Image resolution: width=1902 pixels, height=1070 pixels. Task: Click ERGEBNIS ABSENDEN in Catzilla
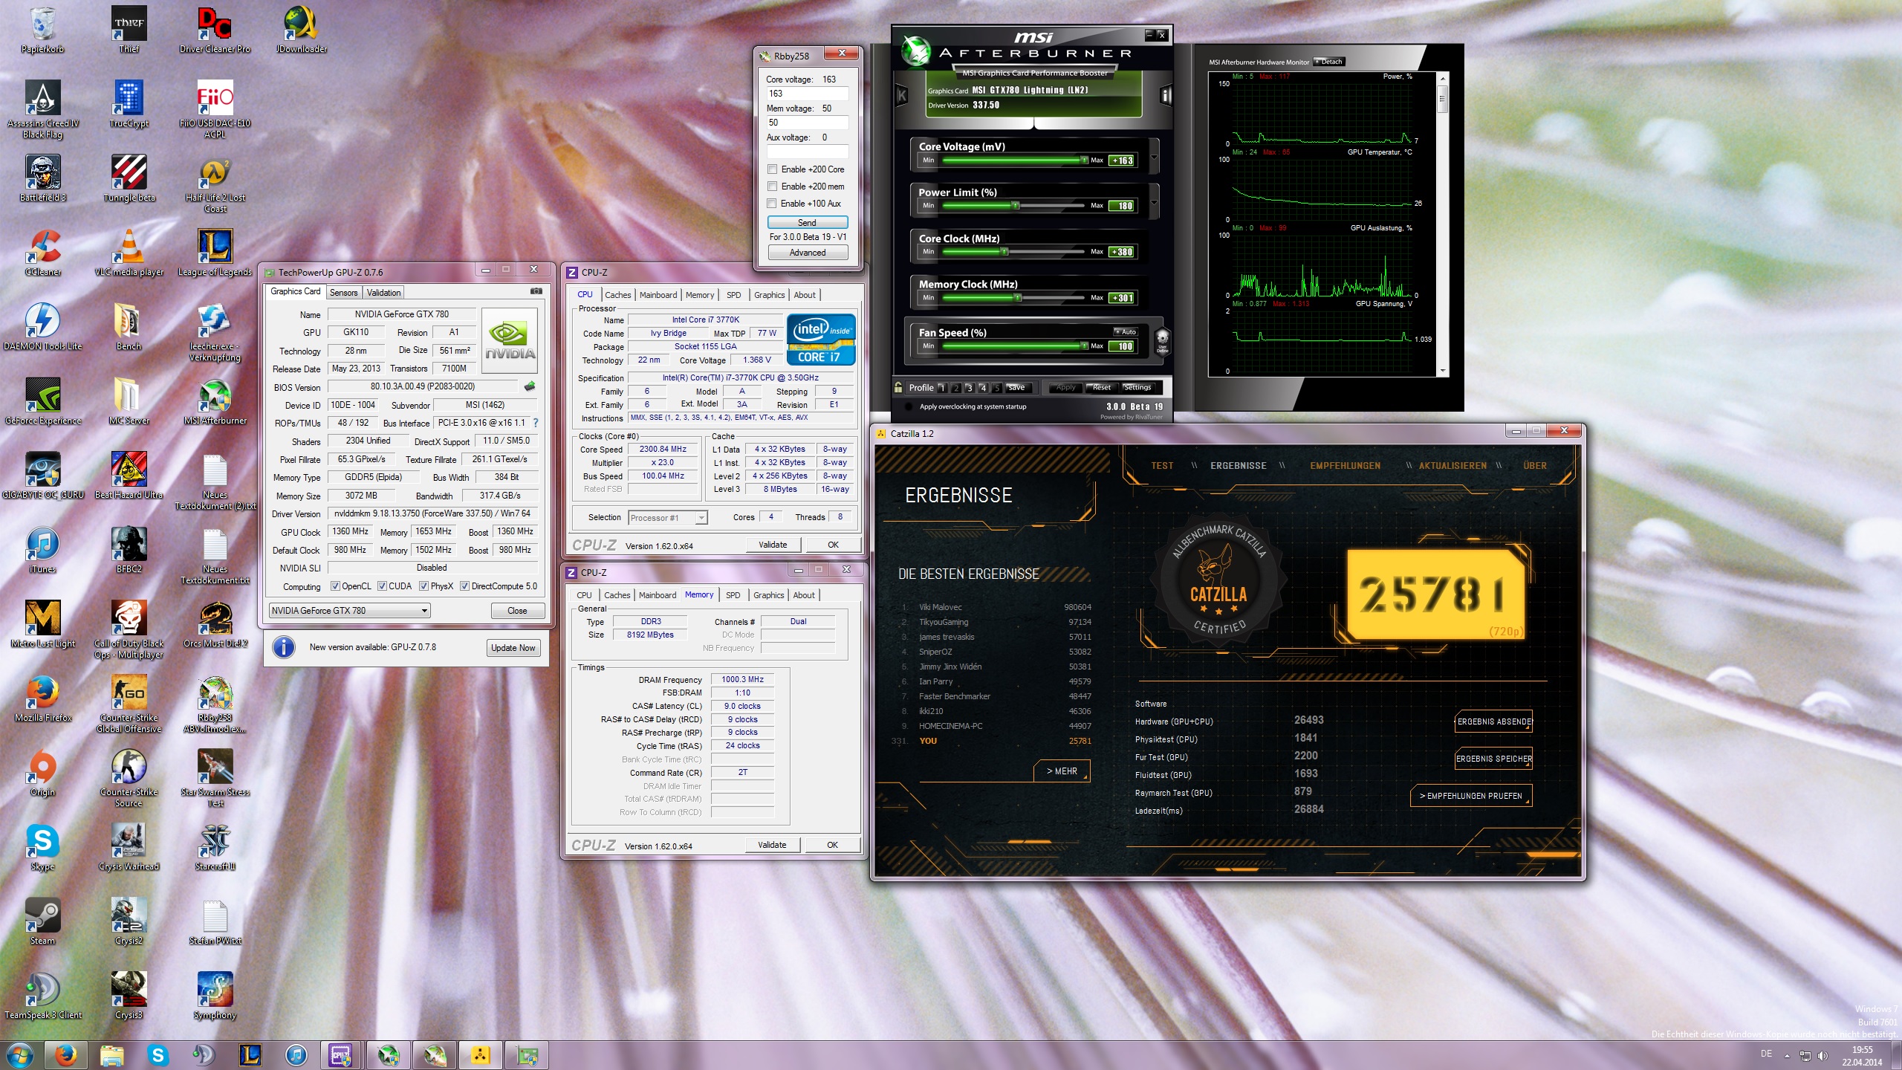[x=1494, y=722]
